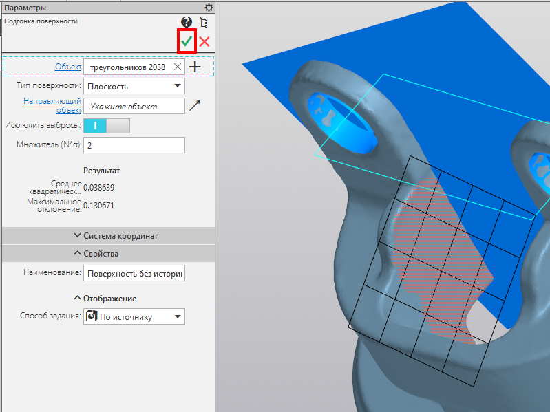This screenshot has width=550, height=412.
Task: Click the "Результат" heading
Action: click(x=101, y=171)
